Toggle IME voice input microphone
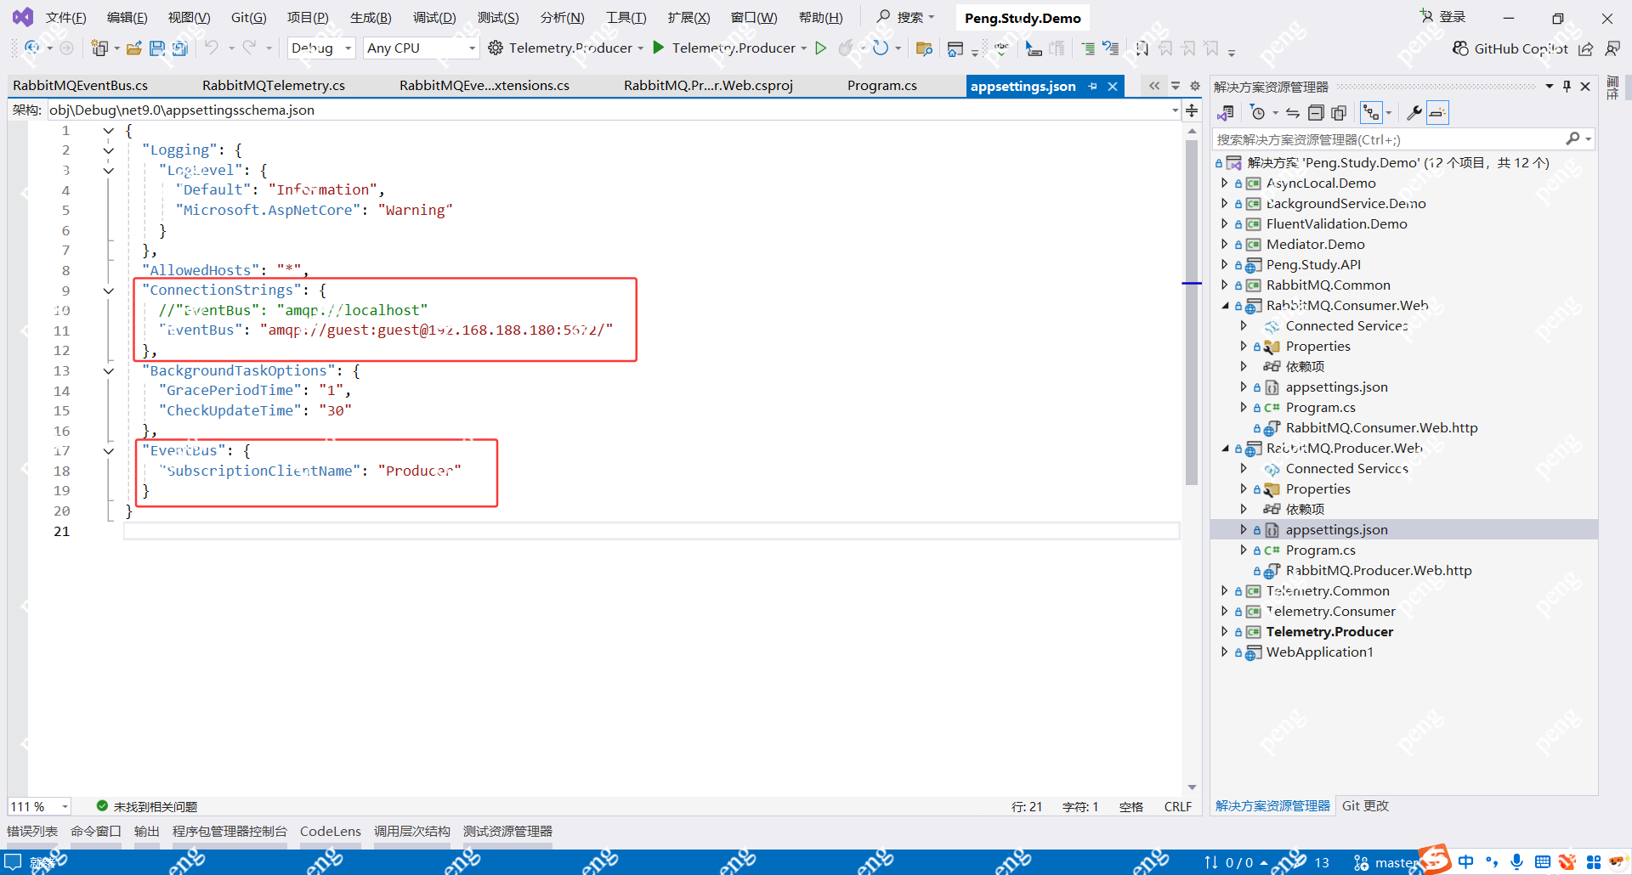1632x875 pixels. [1517, 861]
